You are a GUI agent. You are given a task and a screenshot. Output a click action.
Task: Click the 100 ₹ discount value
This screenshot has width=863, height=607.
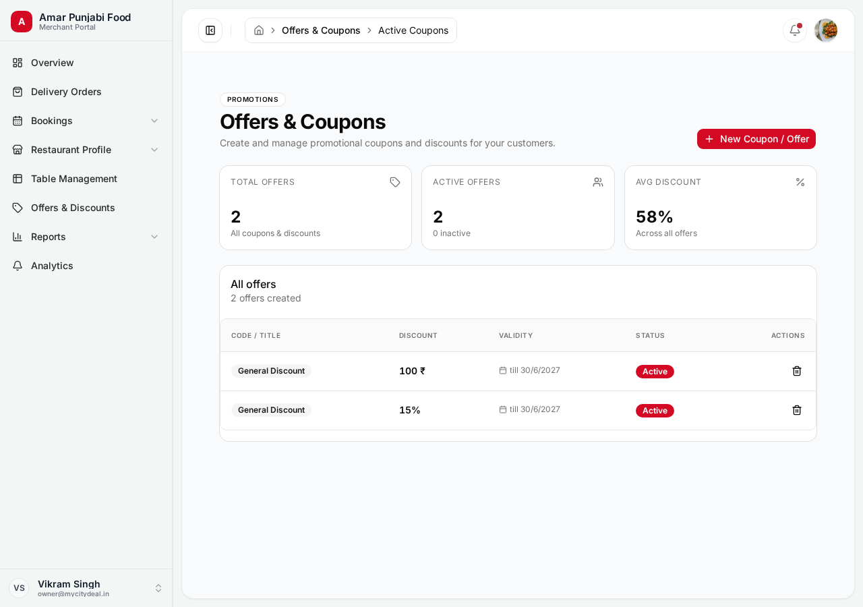pyautogui.click(x=412, y=371)
